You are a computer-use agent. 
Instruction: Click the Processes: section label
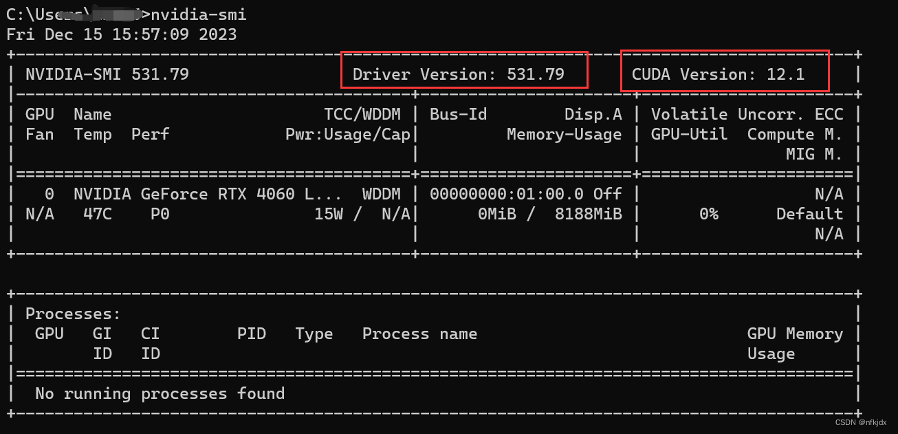tap(74, 314)
